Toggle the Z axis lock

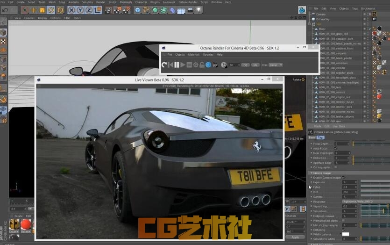[89, 10]
